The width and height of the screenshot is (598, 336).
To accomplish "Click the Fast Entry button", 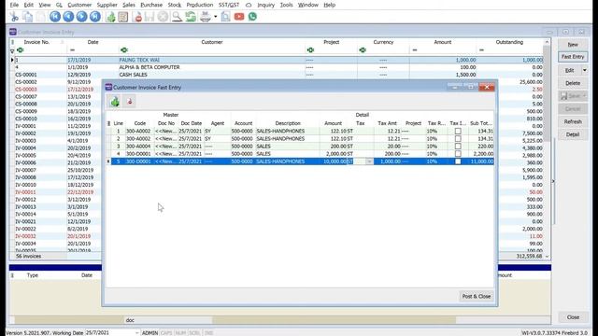I will pyautogui.click(x=573, y=57).
